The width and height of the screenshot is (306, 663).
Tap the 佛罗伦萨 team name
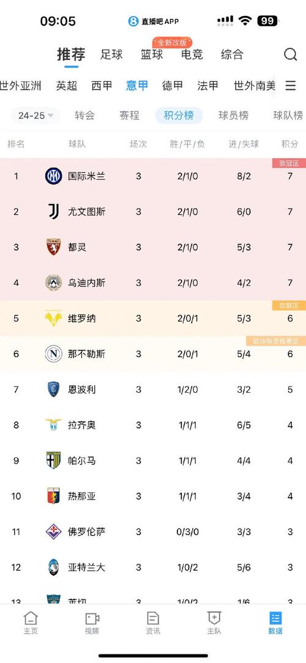(86, 532)
